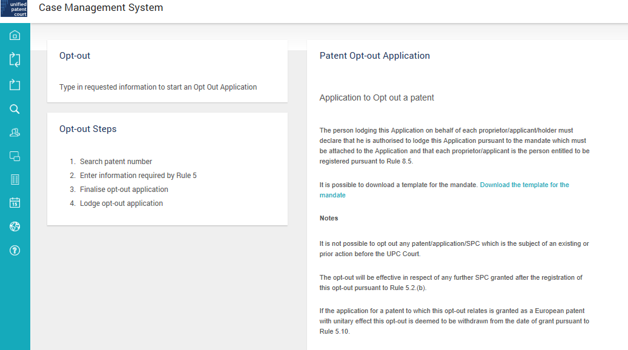Select step "Search patent number"

[116, 162]
